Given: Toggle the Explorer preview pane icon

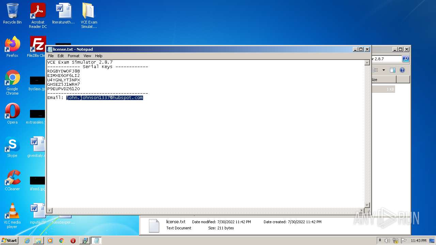Looking at the screenshot, I should click(393, 70).
